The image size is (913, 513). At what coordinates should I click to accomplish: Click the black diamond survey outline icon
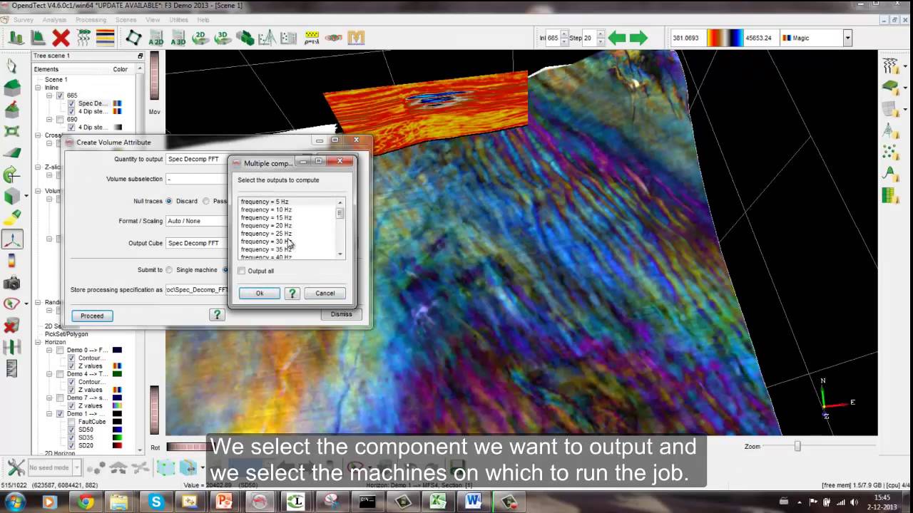pyautogui.click(x=133, y=38)
